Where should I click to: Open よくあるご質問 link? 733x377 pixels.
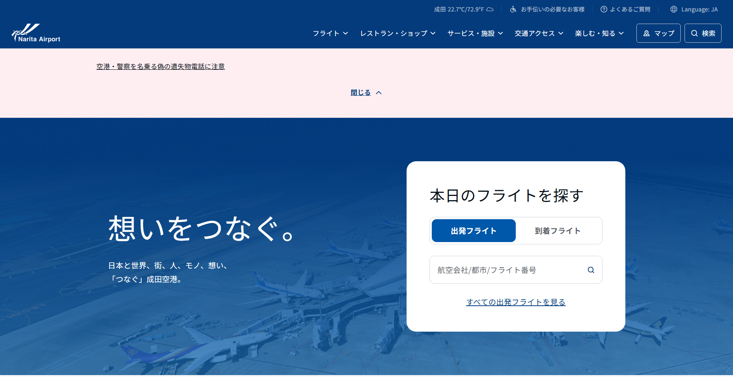click(625, 9)
